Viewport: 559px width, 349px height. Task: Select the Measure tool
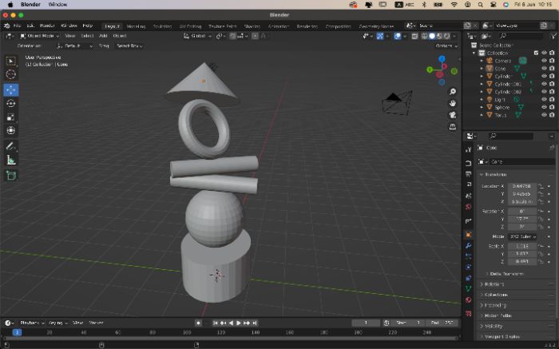(x=11, y=160)
